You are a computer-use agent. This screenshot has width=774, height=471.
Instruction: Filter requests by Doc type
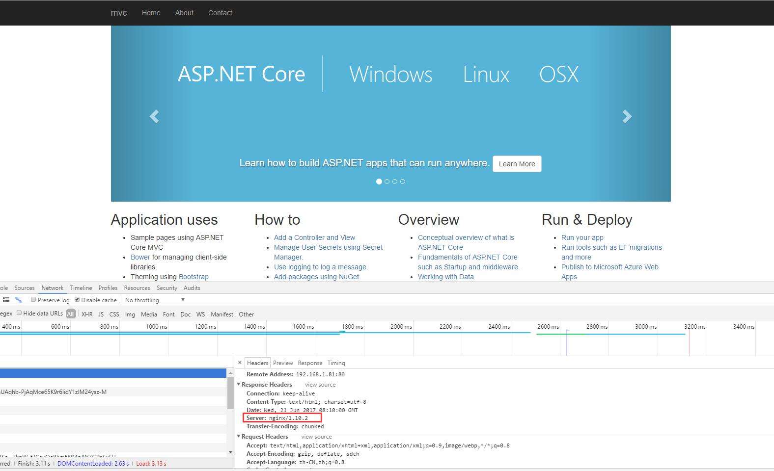[186, 314]
